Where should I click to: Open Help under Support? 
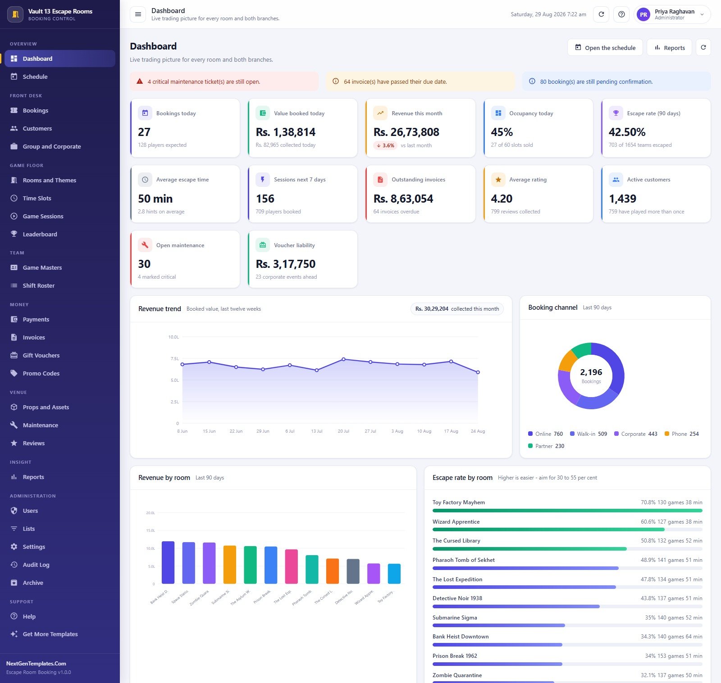click(x=60, y=616)
